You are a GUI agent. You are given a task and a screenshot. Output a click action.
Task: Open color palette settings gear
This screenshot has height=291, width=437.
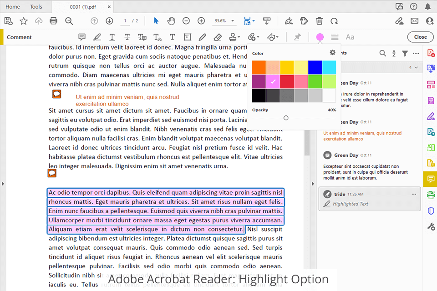coord(332,53)
